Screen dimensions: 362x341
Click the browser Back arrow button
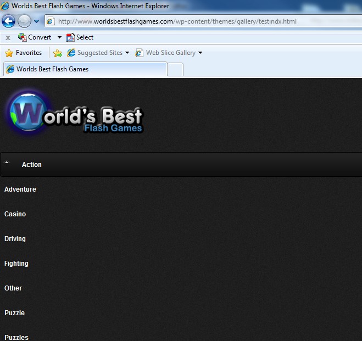pyautogui.click(x=9, y=21)
